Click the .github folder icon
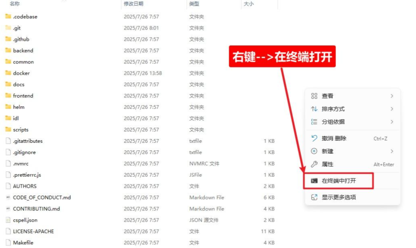The width and height of the screenshot is (416, 248). pyautogui.click(x=8, y=39)
